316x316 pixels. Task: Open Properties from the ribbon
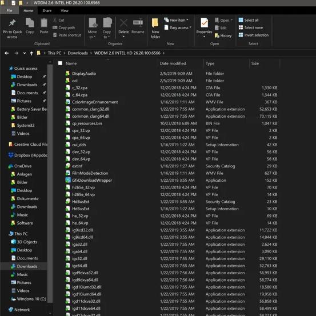click(204, 27)
